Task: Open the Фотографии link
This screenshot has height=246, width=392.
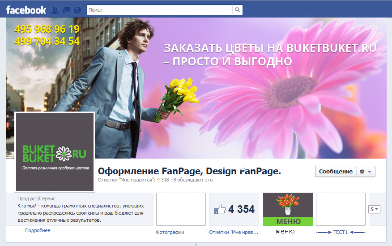Action: coord(170,232)
